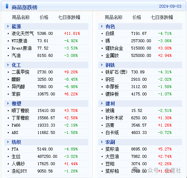
Task: Select the 涤纶DTY commodity name
Action: point(19,171)
